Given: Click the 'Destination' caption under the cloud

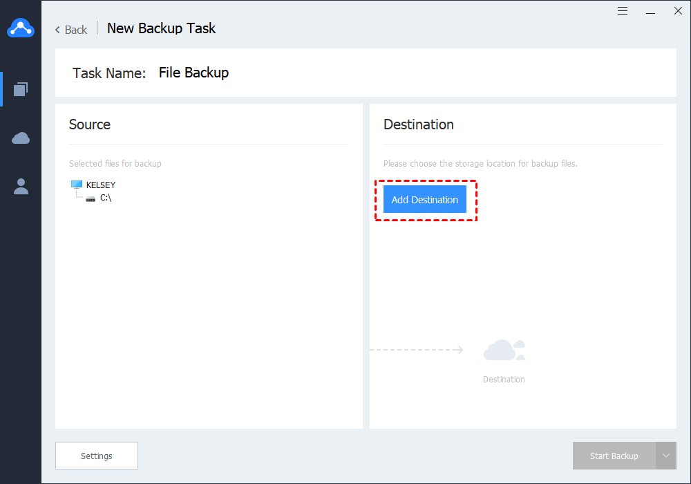Looking at the screenshot, I should pos(504,379).
